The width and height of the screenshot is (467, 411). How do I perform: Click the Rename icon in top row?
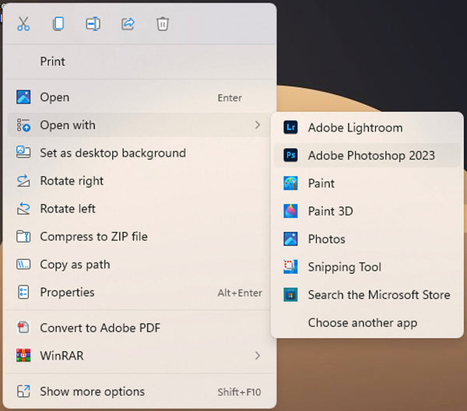point(93,24)
